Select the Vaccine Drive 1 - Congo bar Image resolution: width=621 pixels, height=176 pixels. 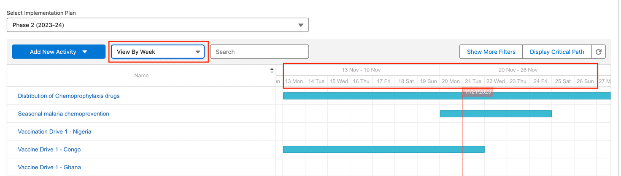click(x=383, y=149)
